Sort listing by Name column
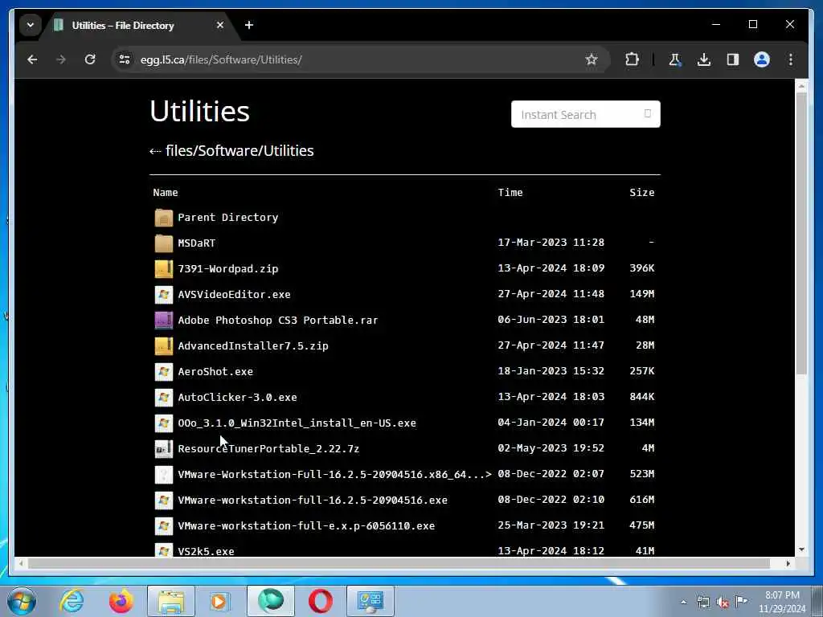Screen dimensions: 823x617 pyautogui.click(x=166, y=193)
